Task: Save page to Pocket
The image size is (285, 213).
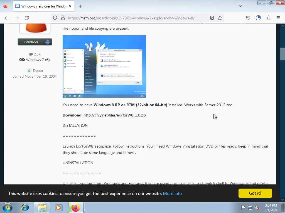Action: coord(248,18)
